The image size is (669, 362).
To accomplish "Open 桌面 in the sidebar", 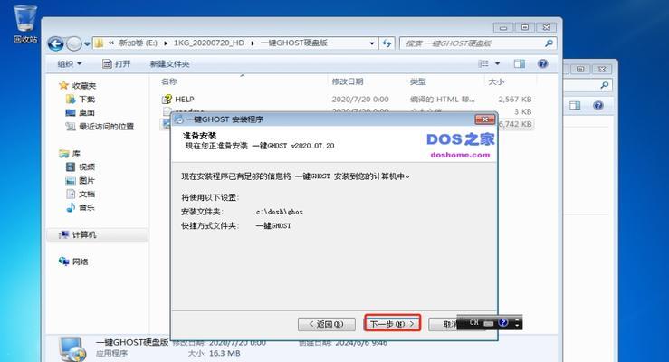I will (81, 113).
